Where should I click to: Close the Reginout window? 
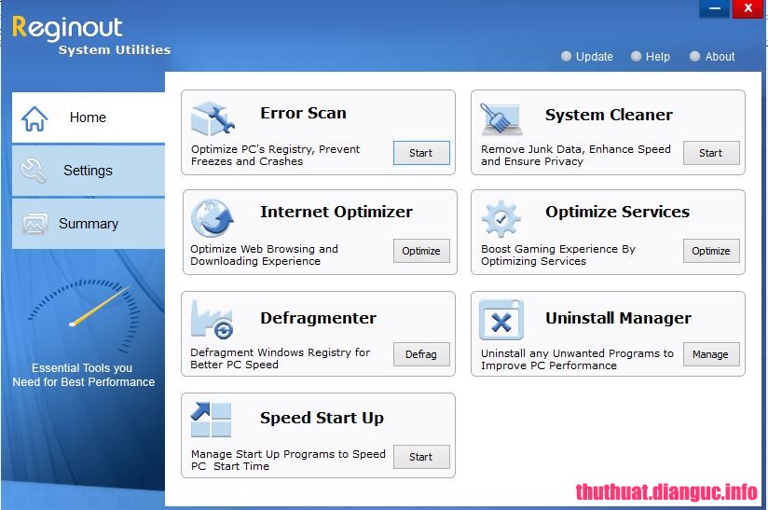point(747,8)
